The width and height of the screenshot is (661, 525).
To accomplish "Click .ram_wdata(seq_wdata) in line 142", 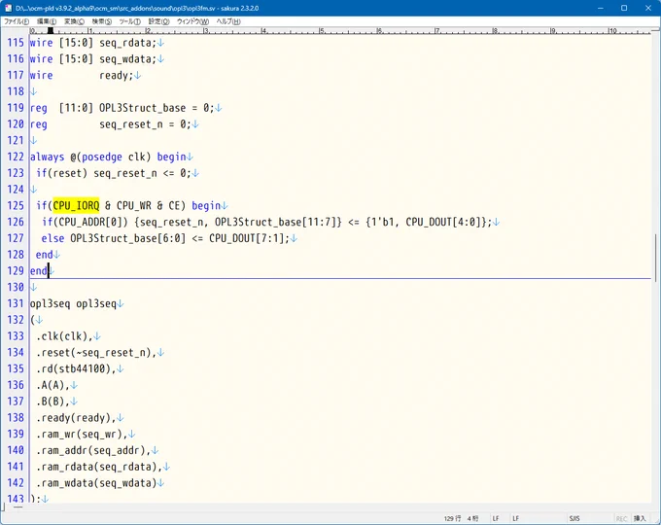I will 96,483.
